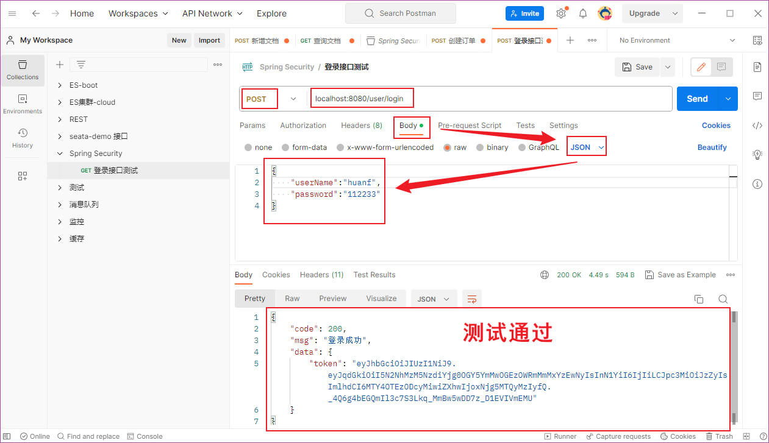Switch to the Pre-request Script tab
Viewport: 769px width, 443px height.
point(470,126)
